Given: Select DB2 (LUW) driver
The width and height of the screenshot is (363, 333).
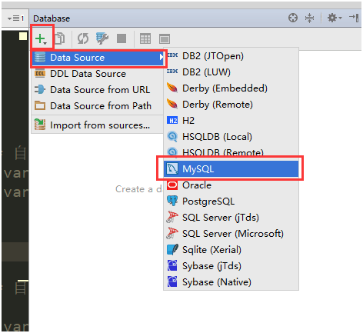Looking at the screenshot, I should coord(231,72).
